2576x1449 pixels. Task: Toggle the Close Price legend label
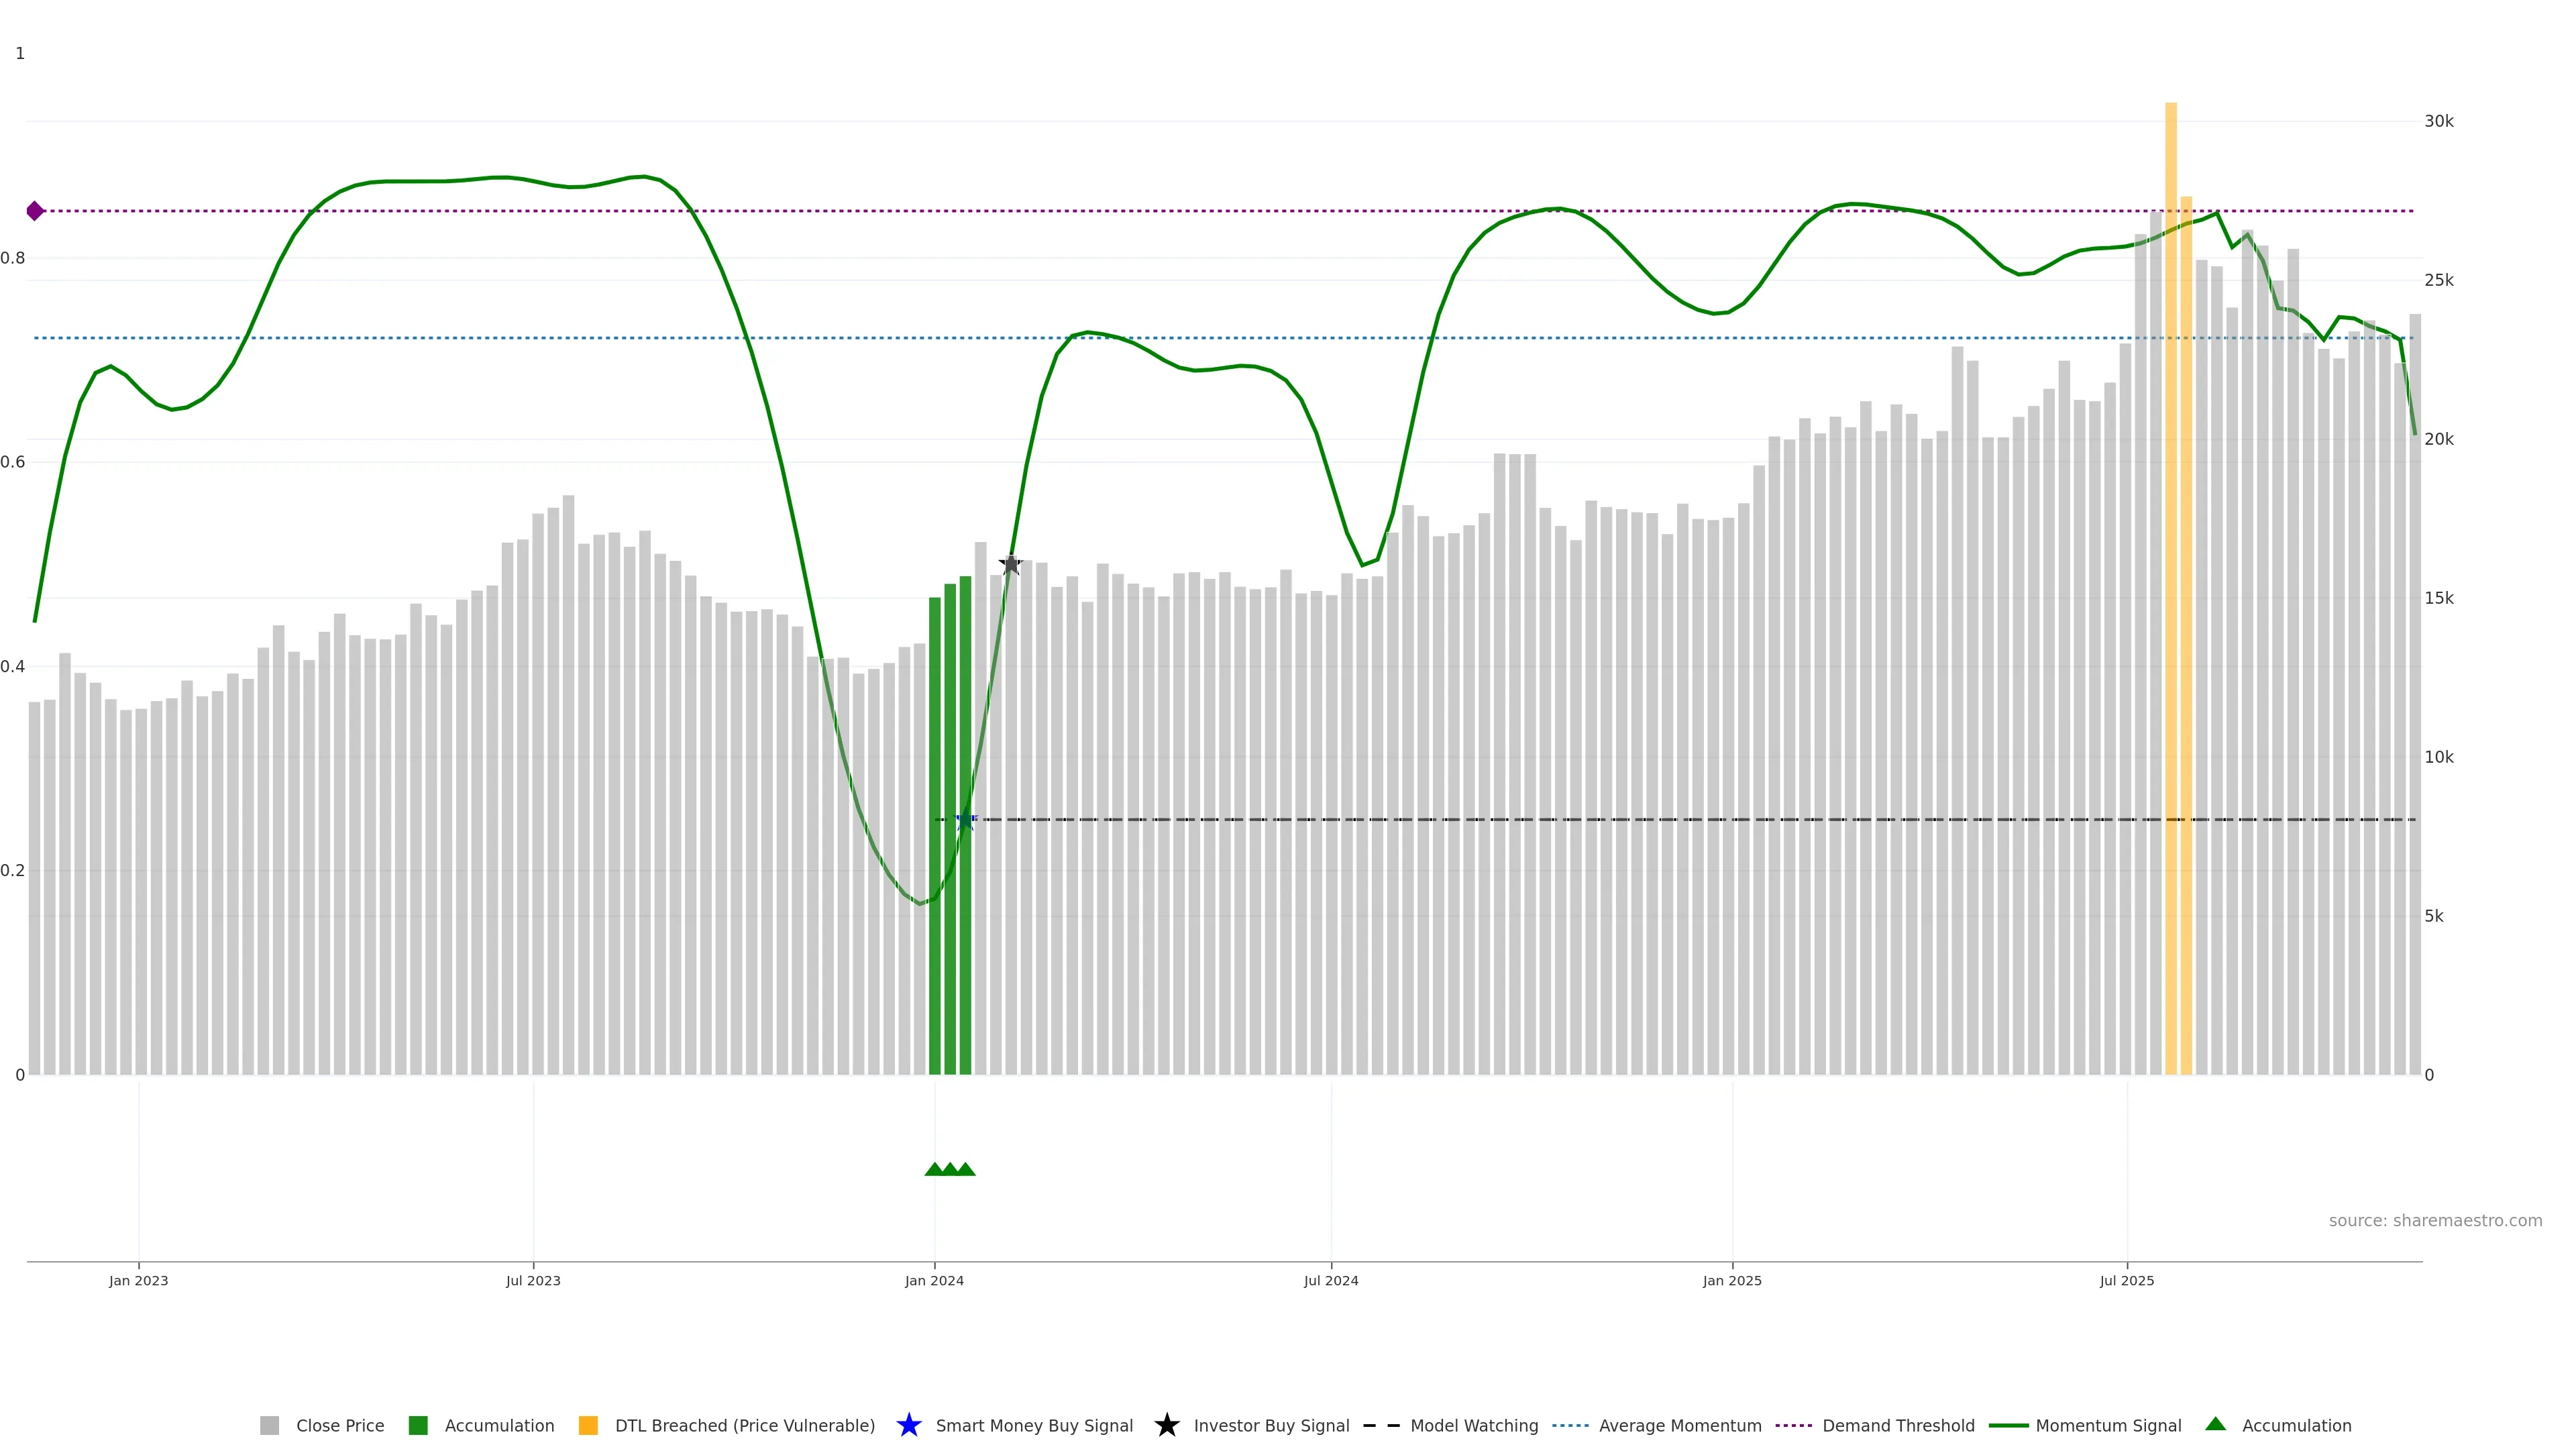click(340, 1425)
